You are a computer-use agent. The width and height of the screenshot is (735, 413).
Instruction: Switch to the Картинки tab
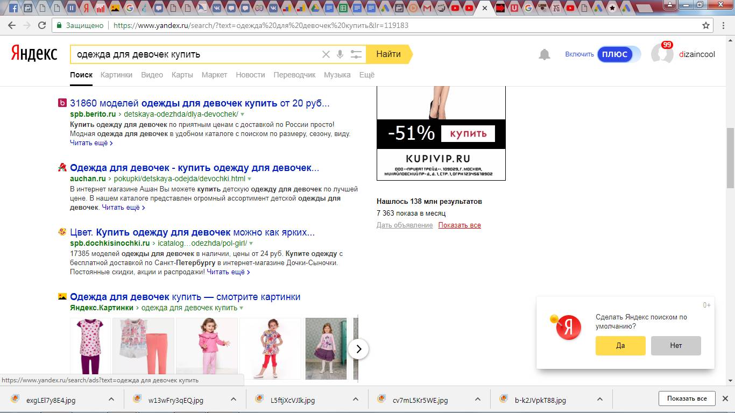tap(116, 75)
